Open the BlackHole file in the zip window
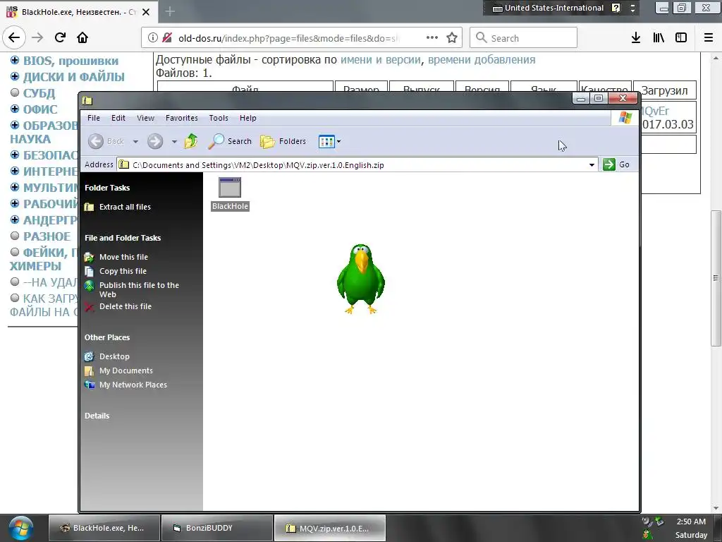 pyautogui.click(x=230, y=193)
